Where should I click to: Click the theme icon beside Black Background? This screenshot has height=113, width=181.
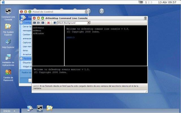[x=55, y=23]
